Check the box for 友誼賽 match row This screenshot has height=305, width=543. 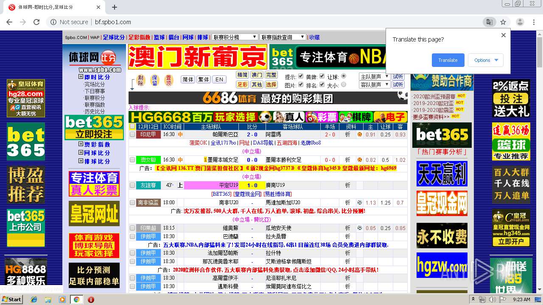(132, 185)
